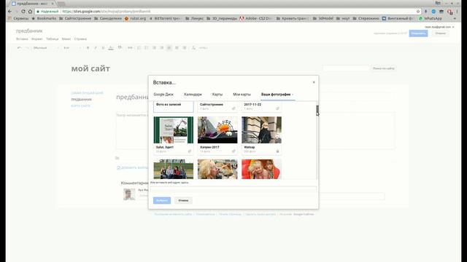The image size is (467, 262).
Task: Select album thumbnail with children in red
Action: tap(261, 169)
